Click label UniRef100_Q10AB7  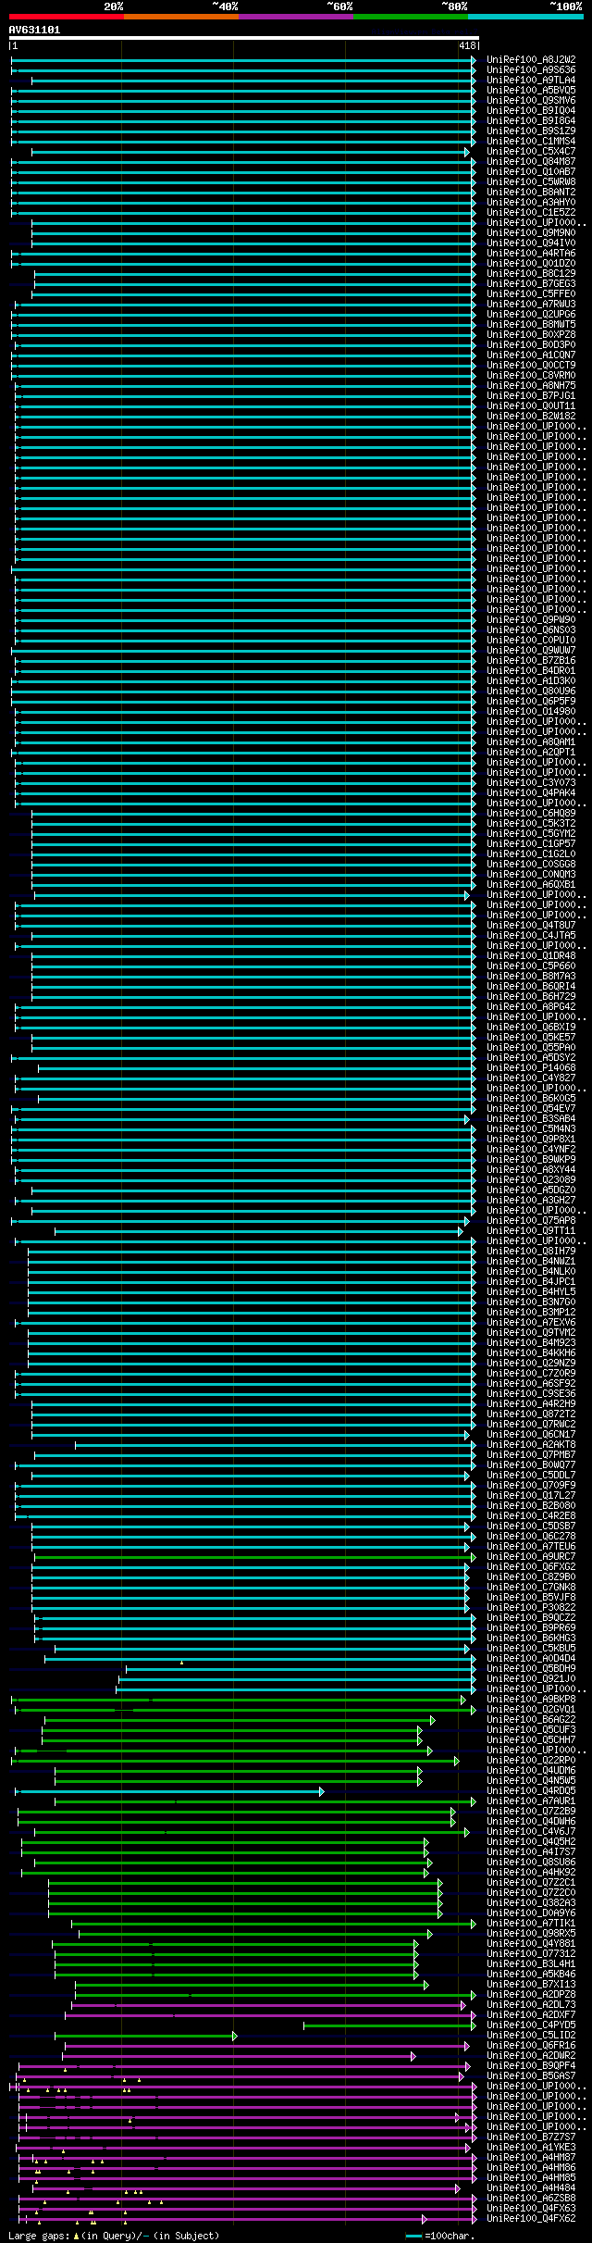click(x=531, y=171)
